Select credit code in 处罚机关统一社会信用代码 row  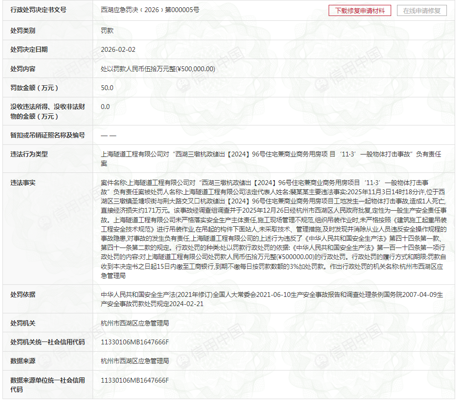135,342
